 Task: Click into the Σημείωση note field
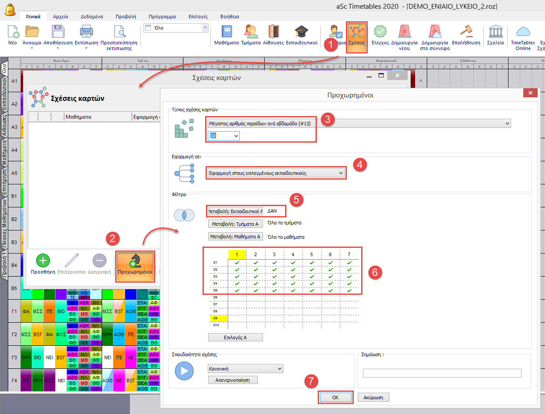(442, 373)
